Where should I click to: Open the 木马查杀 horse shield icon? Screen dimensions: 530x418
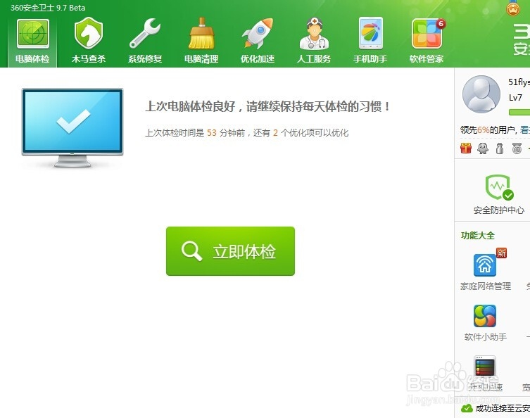88,33
